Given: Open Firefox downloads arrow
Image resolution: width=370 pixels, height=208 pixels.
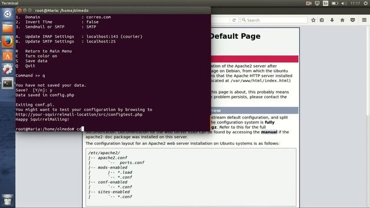Looking at the screenshot, I should 332,20.
